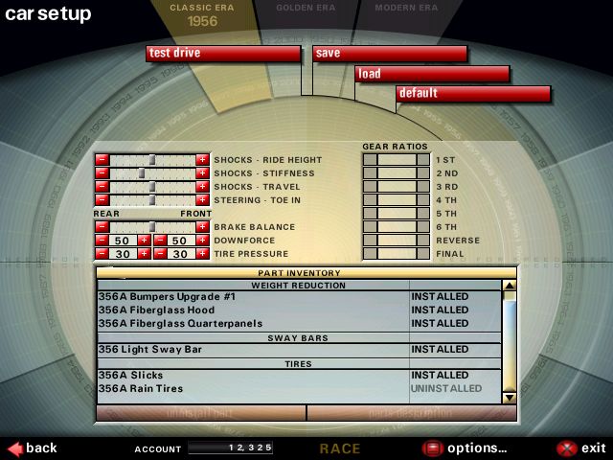The height and width of the screenshot is (460, 613).
Task: Decrease front Tire Pressure value
Action: [160, 254]
